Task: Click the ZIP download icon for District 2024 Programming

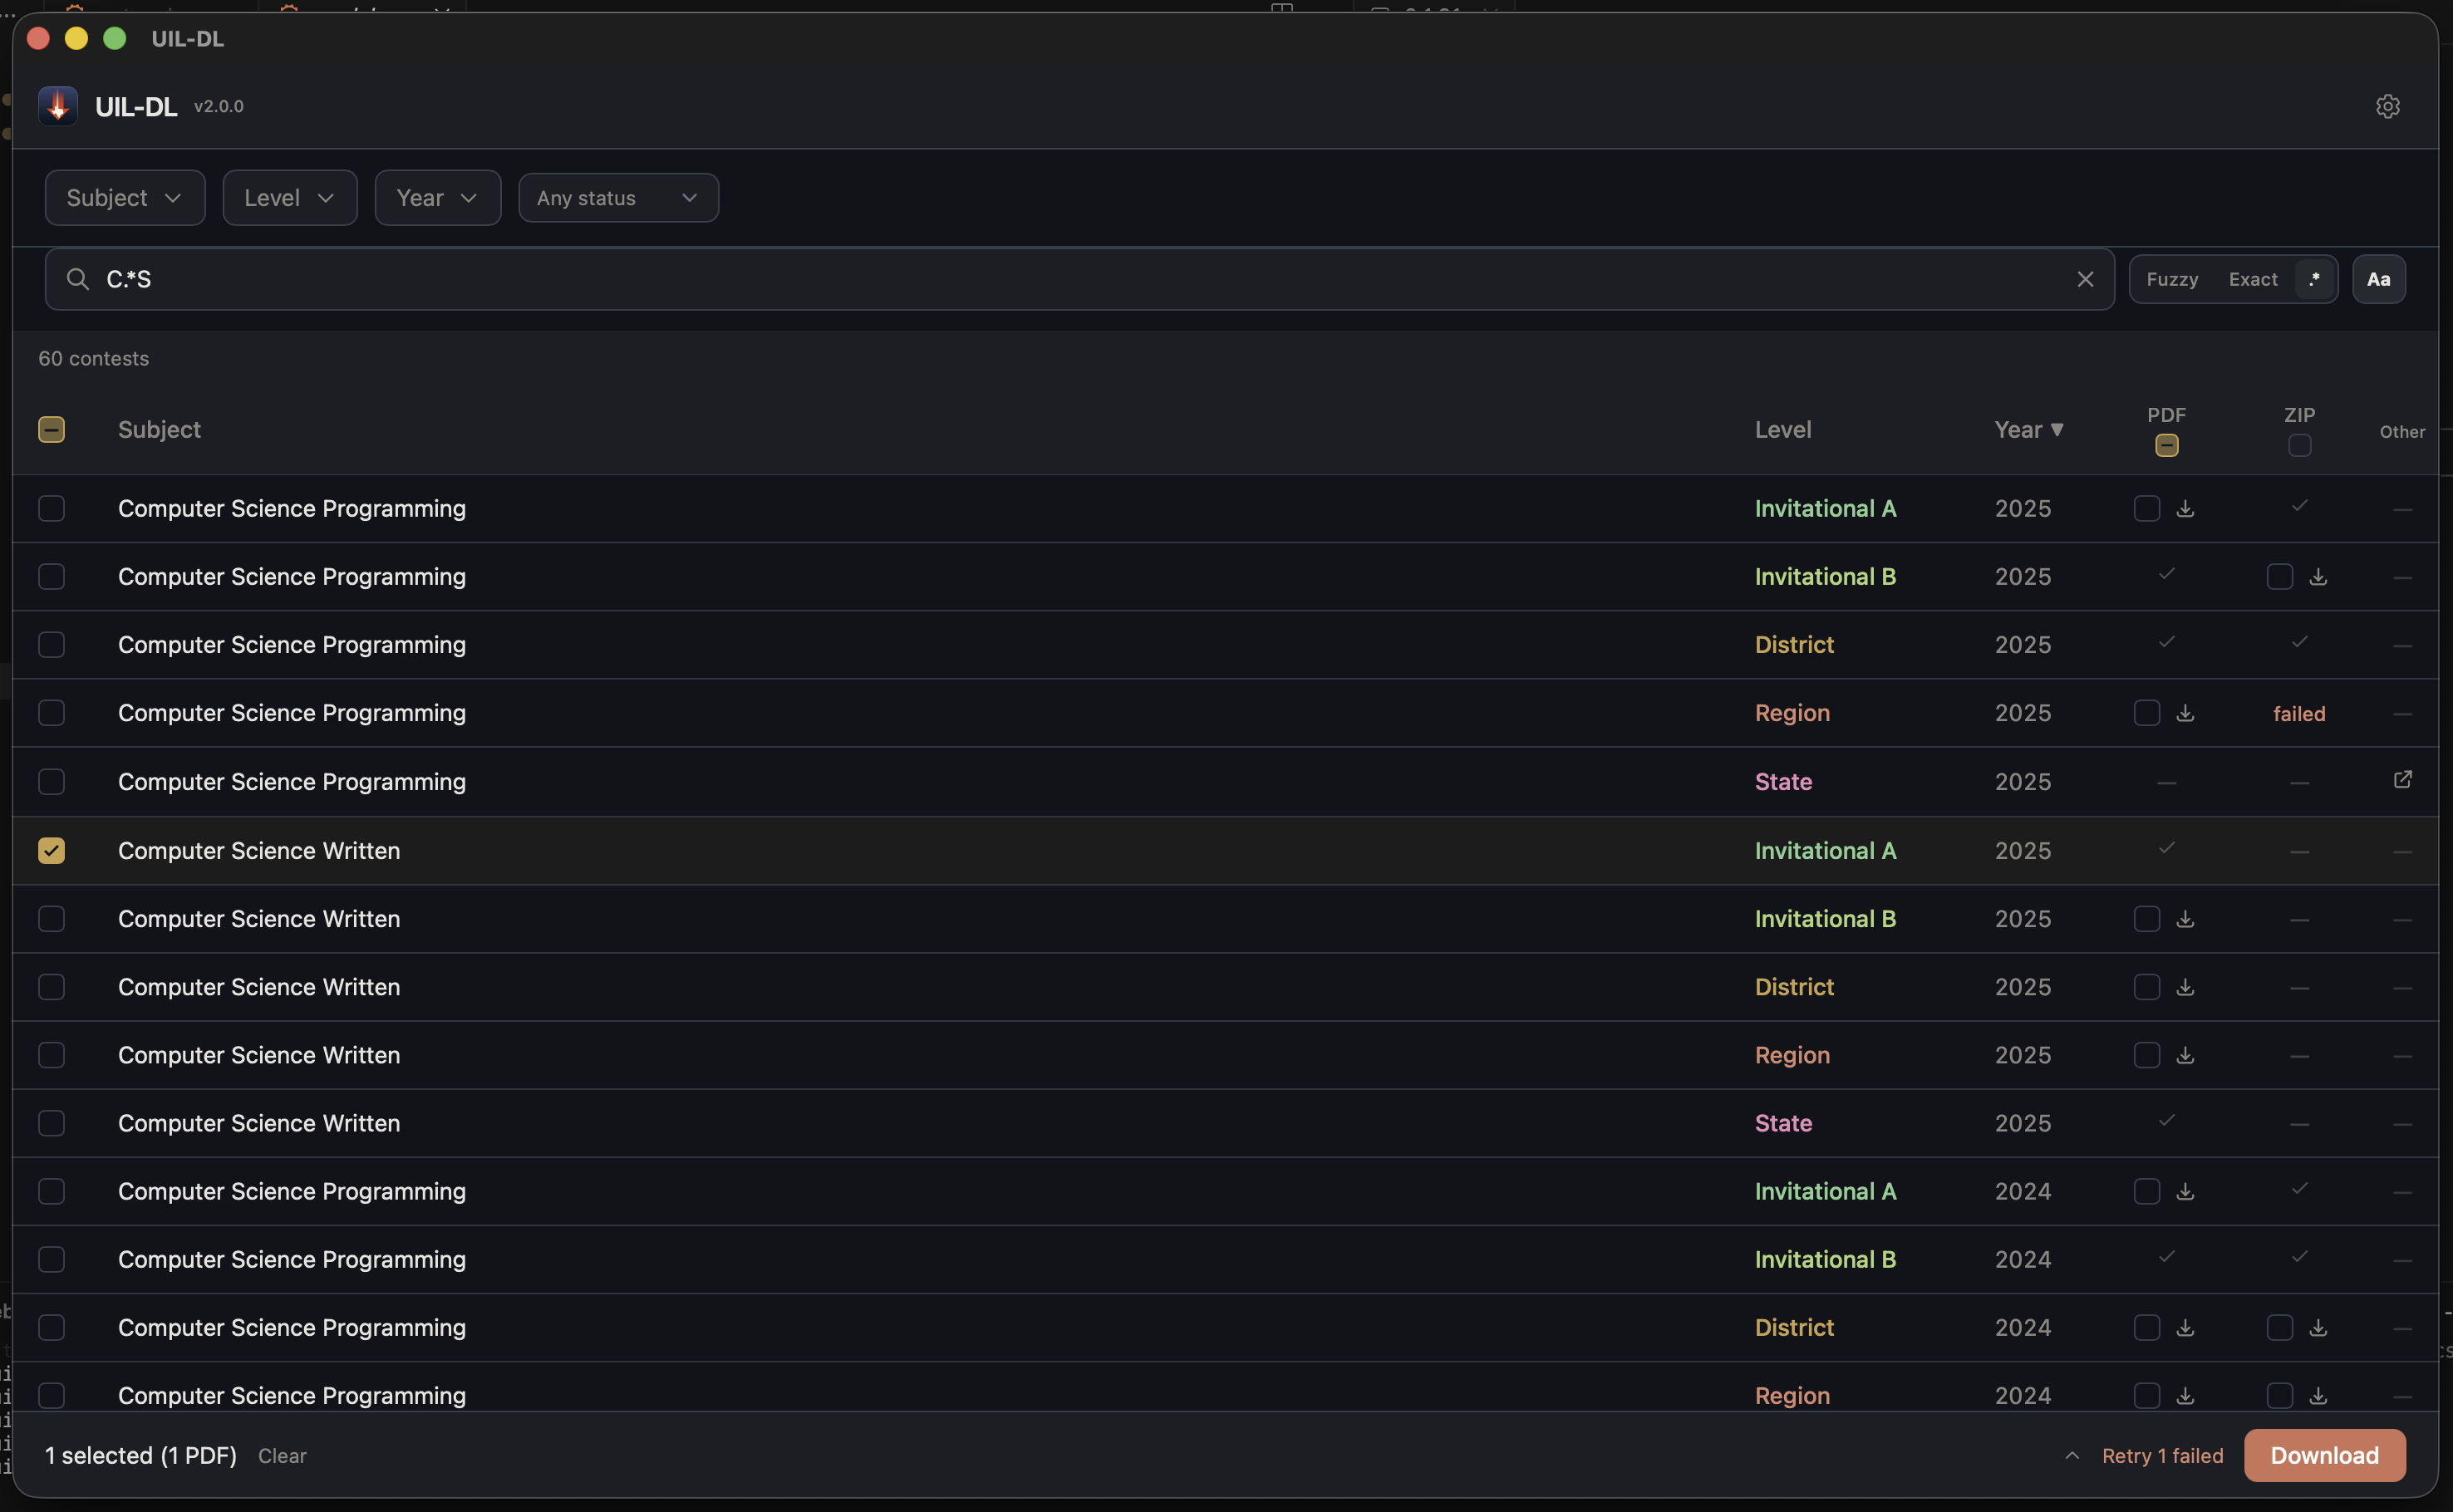Action: pos(2317,1328)
